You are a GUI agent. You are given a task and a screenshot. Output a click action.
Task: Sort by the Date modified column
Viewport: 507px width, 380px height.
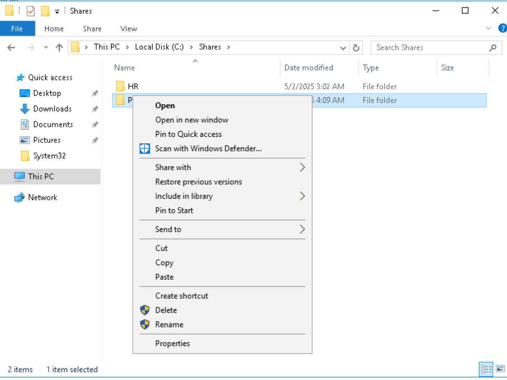point(309,68)
